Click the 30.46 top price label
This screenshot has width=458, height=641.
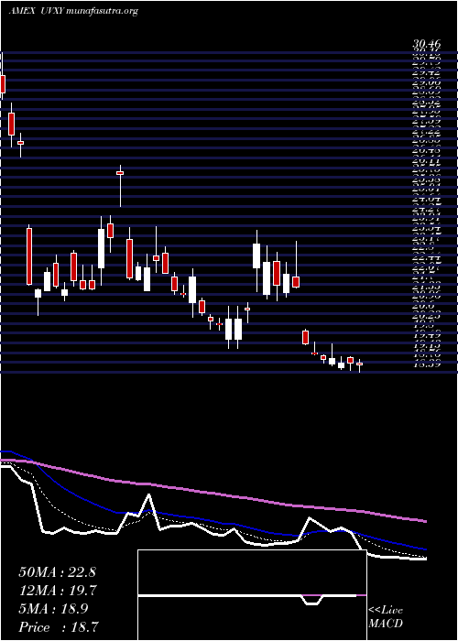(427, 43)
